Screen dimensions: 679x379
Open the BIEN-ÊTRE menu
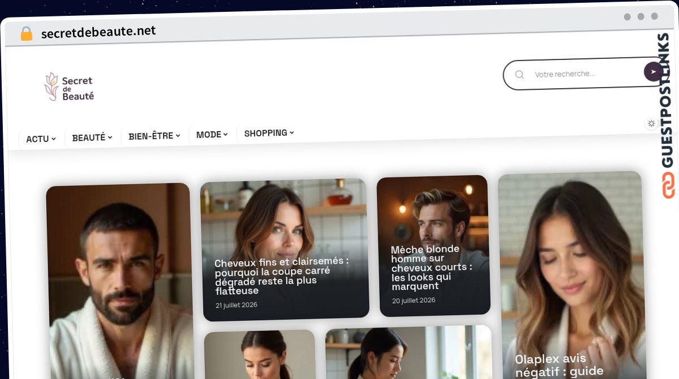[154, 136]
